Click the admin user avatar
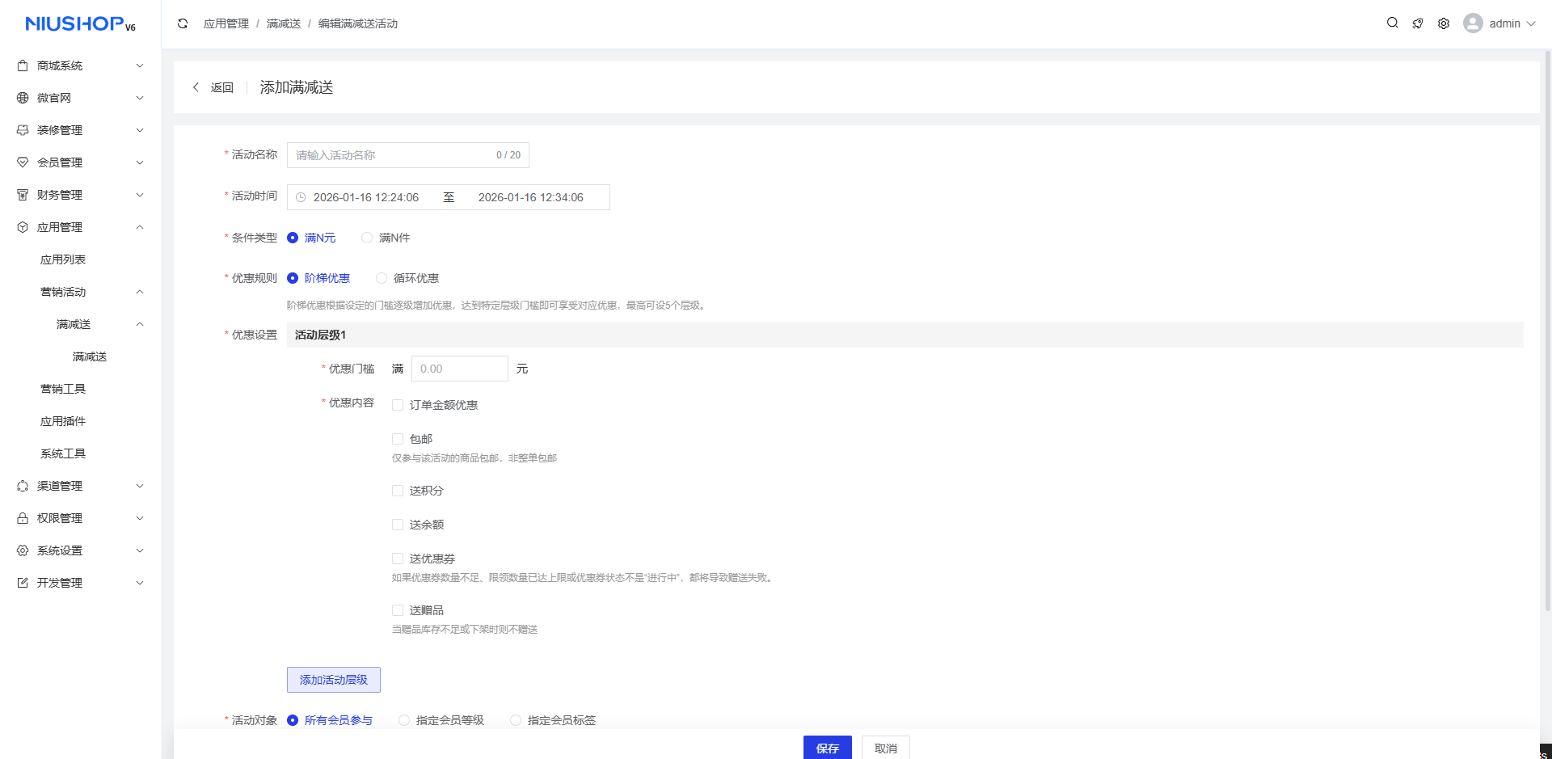Viewport: 1552px width, 759px height. (x=1473, y=23)
